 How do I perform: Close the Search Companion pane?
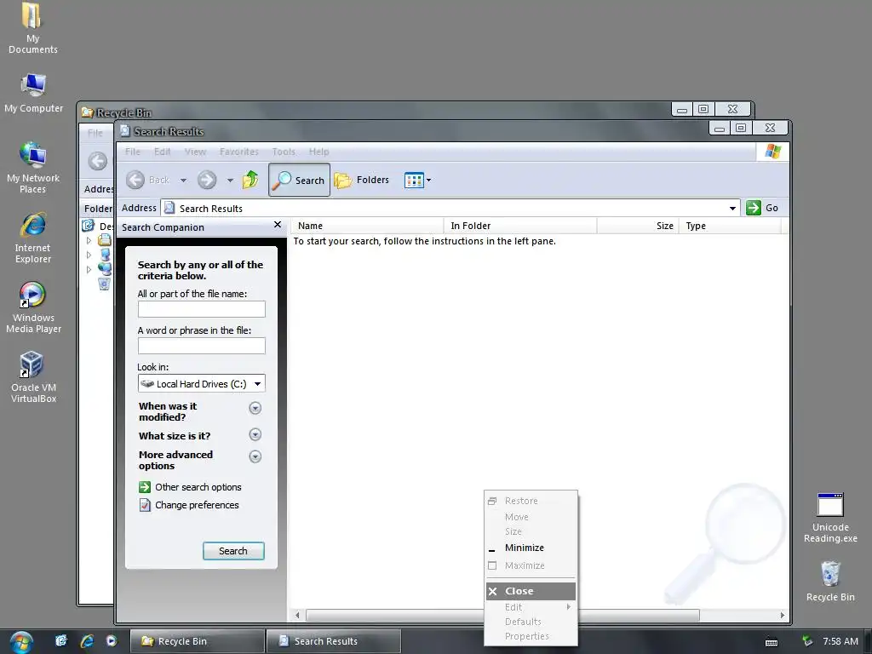278,225
